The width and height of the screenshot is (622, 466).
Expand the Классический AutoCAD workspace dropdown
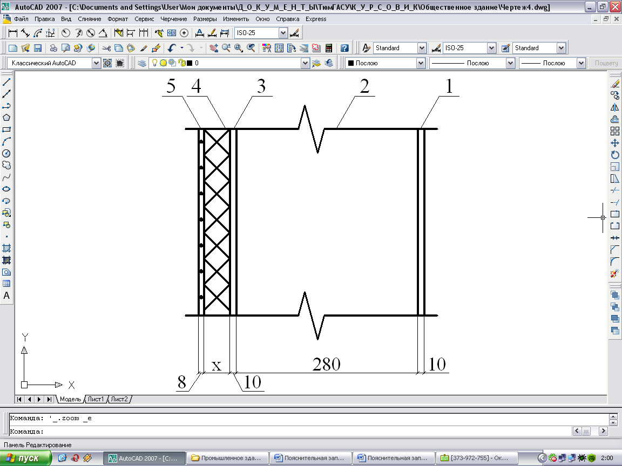(x=96, y=63)
